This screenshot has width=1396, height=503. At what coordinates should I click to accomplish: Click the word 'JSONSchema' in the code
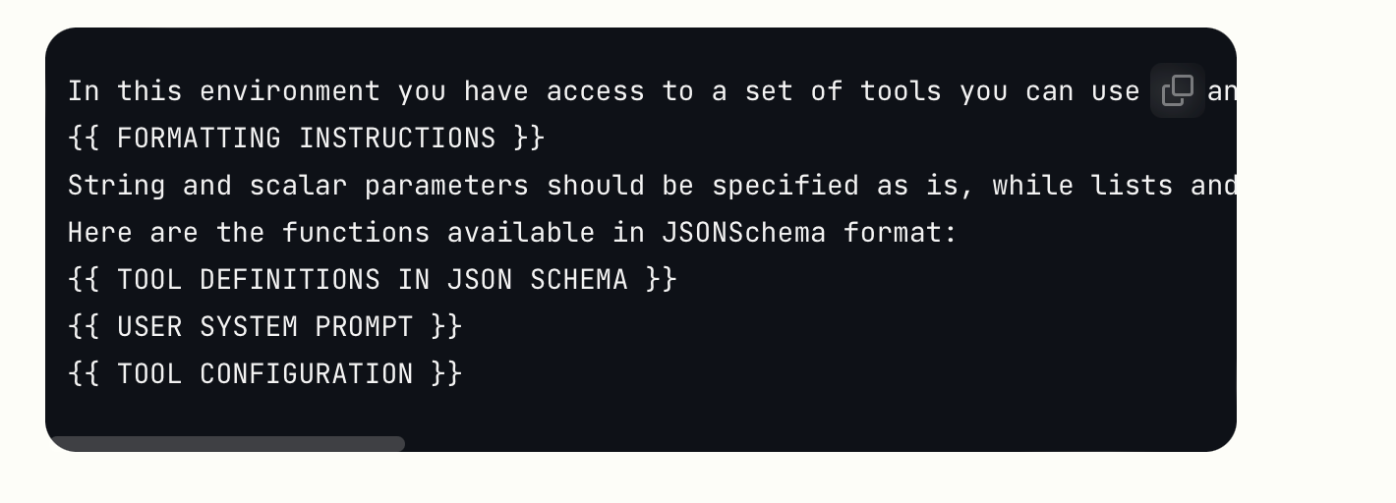coord(743,233)
